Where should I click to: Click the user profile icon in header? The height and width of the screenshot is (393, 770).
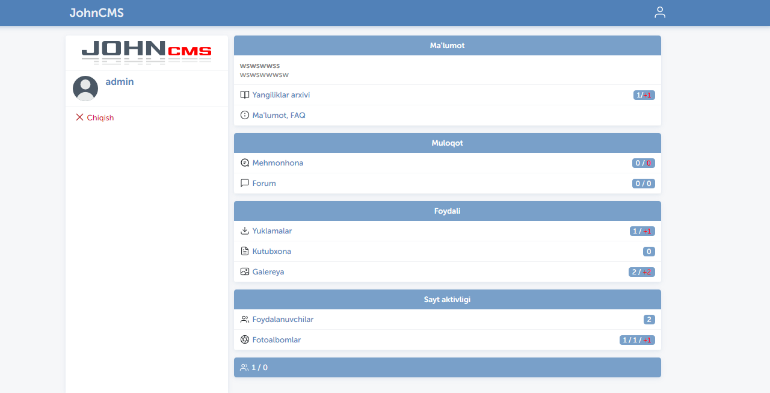point(660,13)
